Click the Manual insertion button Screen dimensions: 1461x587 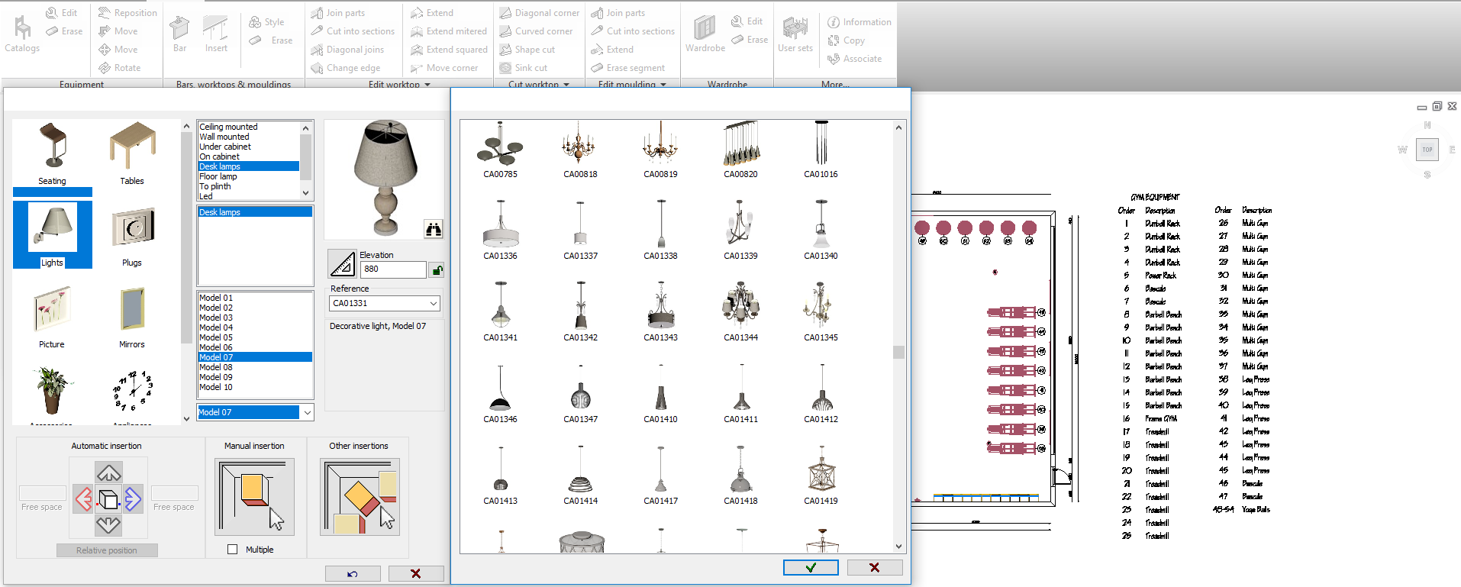coord(254,497)
